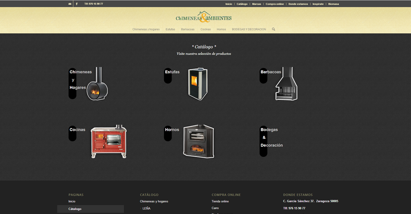
Task: Select Barbacoas navigation item
Action: 188,29
